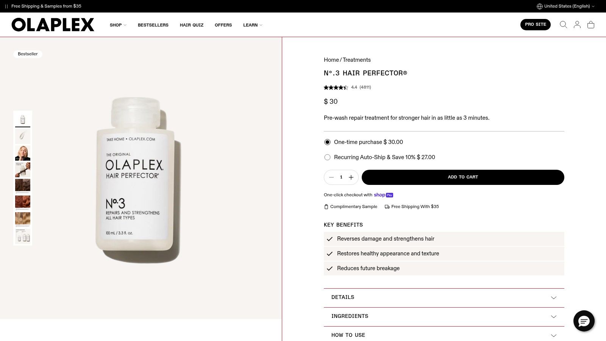Screen dimensions: 606x341
Task: Click the OLAPLEX logo
Action: click(53, 25)
